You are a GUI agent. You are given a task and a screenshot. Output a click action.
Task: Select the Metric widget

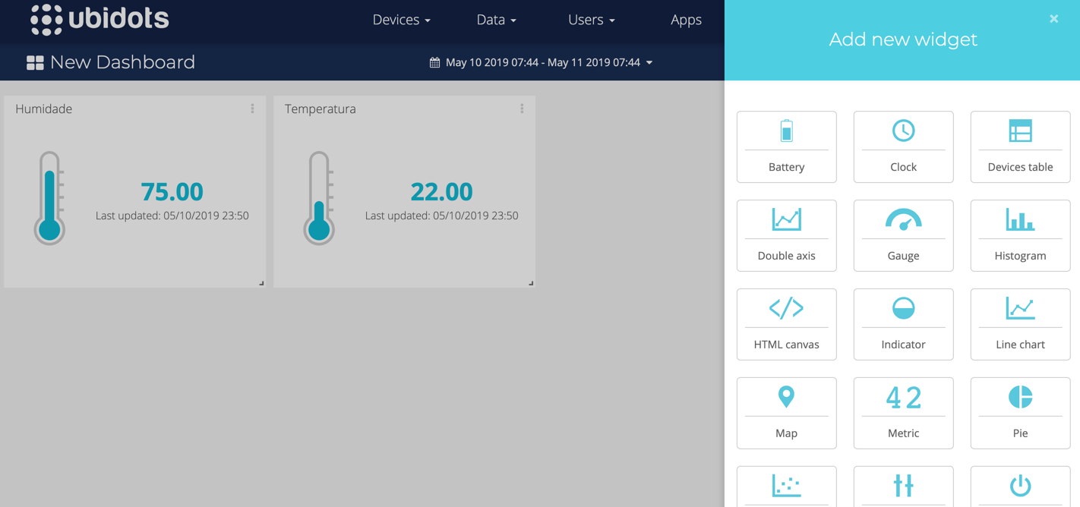(903, 413)
